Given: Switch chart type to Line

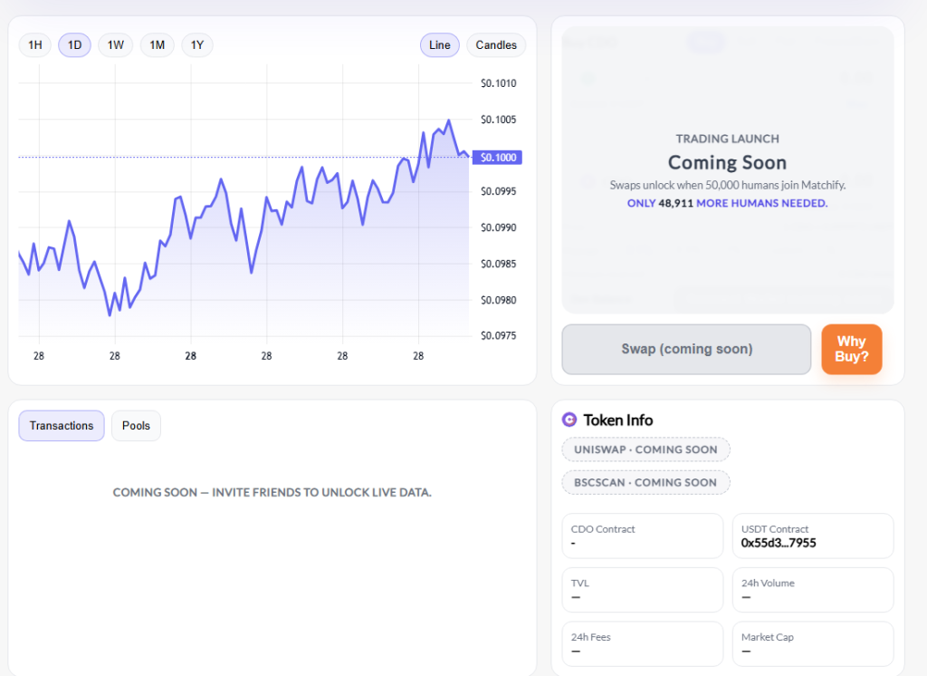Looking at the screenshot, I should [x=440, y=45].
